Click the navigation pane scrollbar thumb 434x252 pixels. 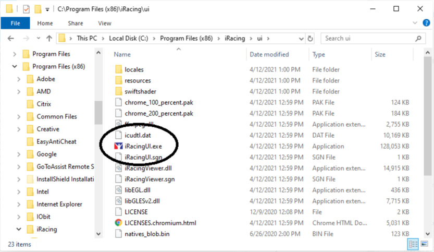tap(98, 113)
